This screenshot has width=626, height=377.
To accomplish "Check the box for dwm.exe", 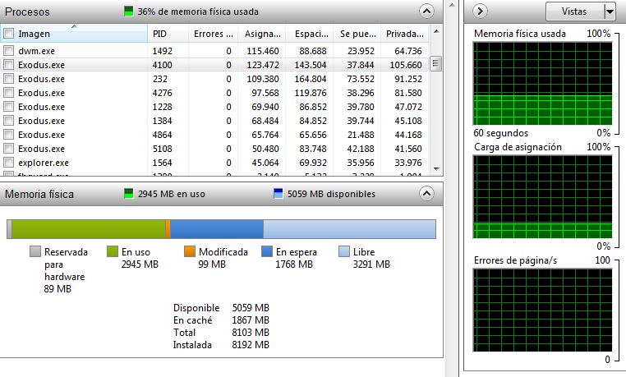I will coord(9,51).
